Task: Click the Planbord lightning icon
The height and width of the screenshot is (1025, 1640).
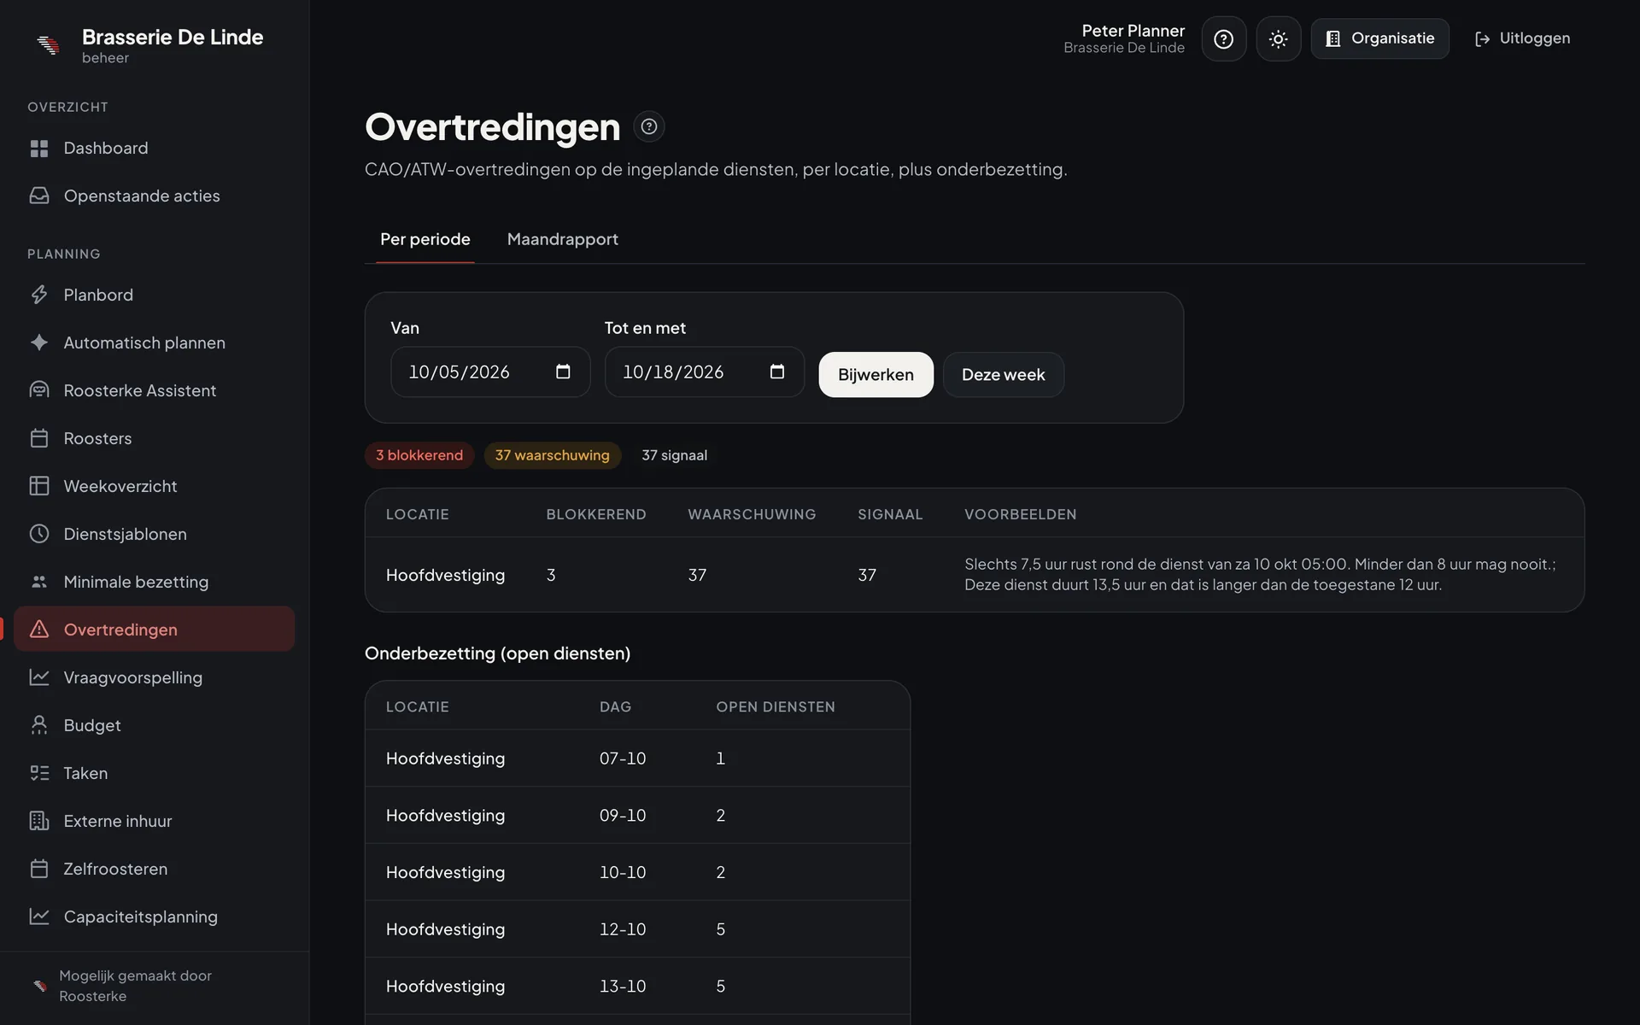Action: click(39, 296)
